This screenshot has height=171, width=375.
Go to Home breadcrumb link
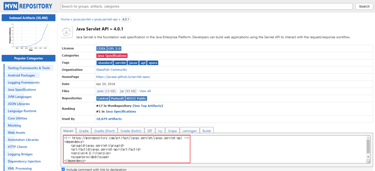click(65, 19)
